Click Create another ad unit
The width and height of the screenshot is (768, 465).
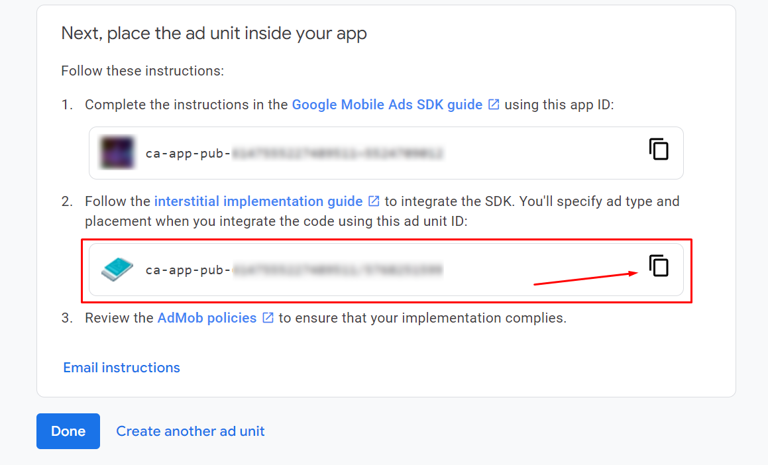(190, 431)
